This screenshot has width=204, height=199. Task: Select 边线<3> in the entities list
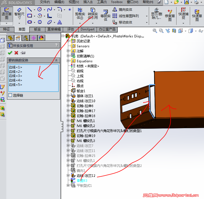coord(15,76)
